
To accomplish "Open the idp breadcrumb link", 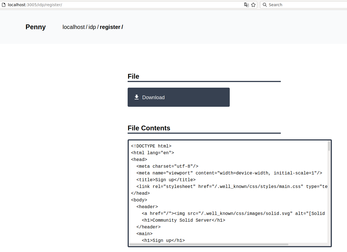I will [x=92, y=27].
